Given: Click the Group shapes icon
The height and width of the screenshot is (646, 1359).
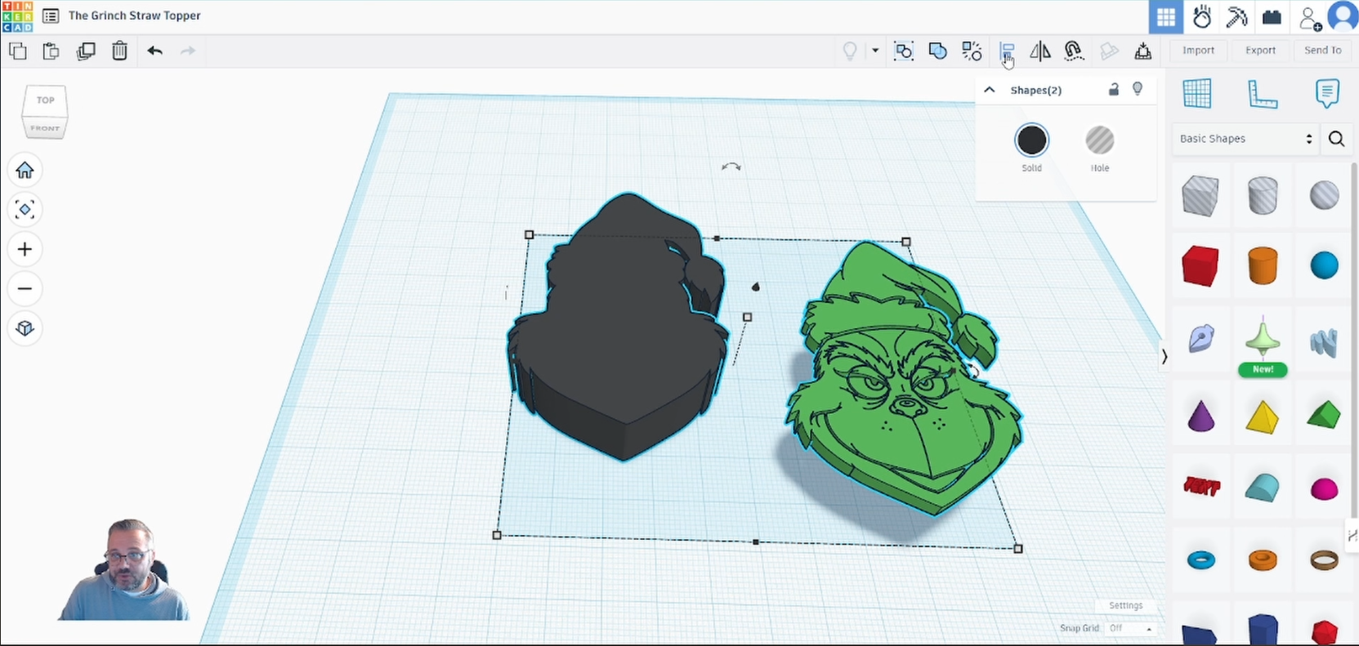Looking at the screenshot, I should click(903, 51).
